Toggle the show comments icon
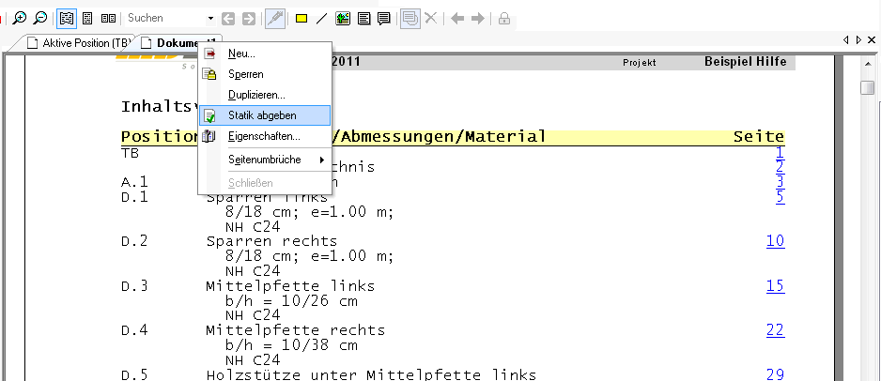881x381 pixels. [x=410, y=19]
